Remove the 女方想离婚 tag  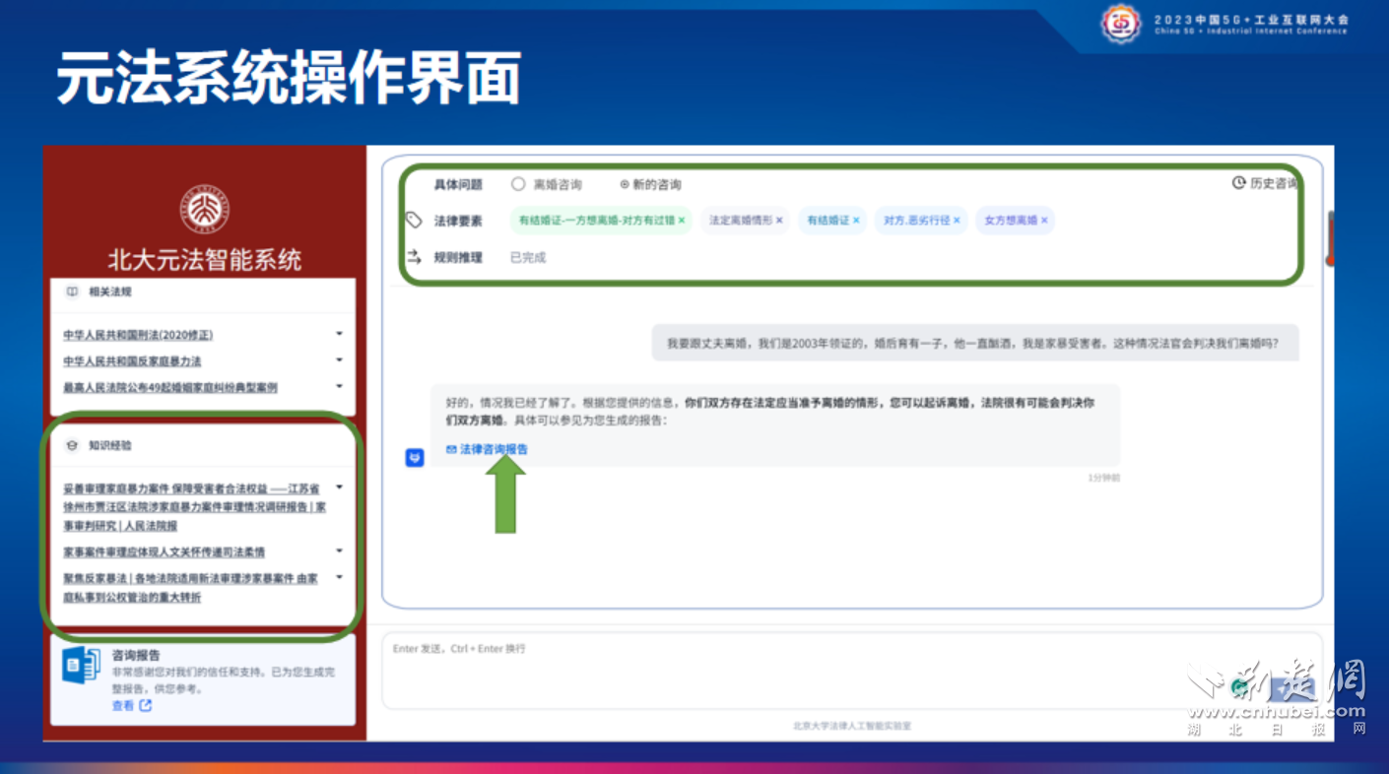pyautogui.click(x=1044, y=221)
